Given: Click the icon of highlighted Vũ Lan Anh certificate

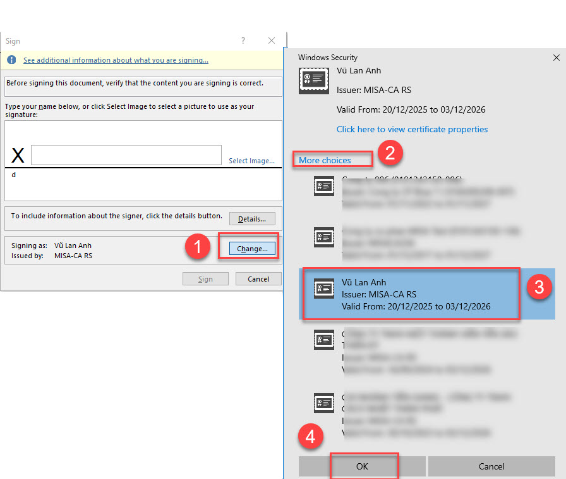Looking at the screenshot, I should pos(323,289).
